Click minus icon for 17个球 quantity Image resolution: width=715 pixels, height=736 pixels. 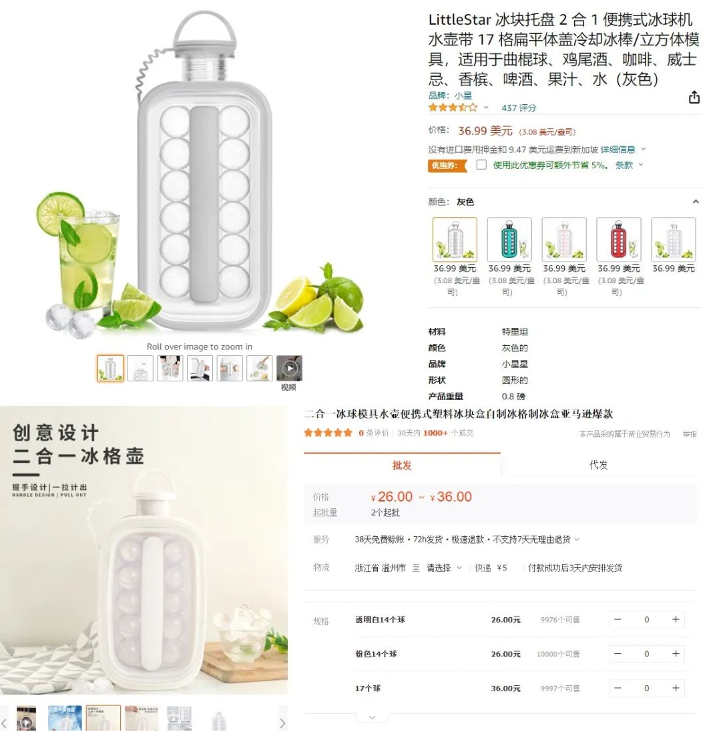[618, 688]
